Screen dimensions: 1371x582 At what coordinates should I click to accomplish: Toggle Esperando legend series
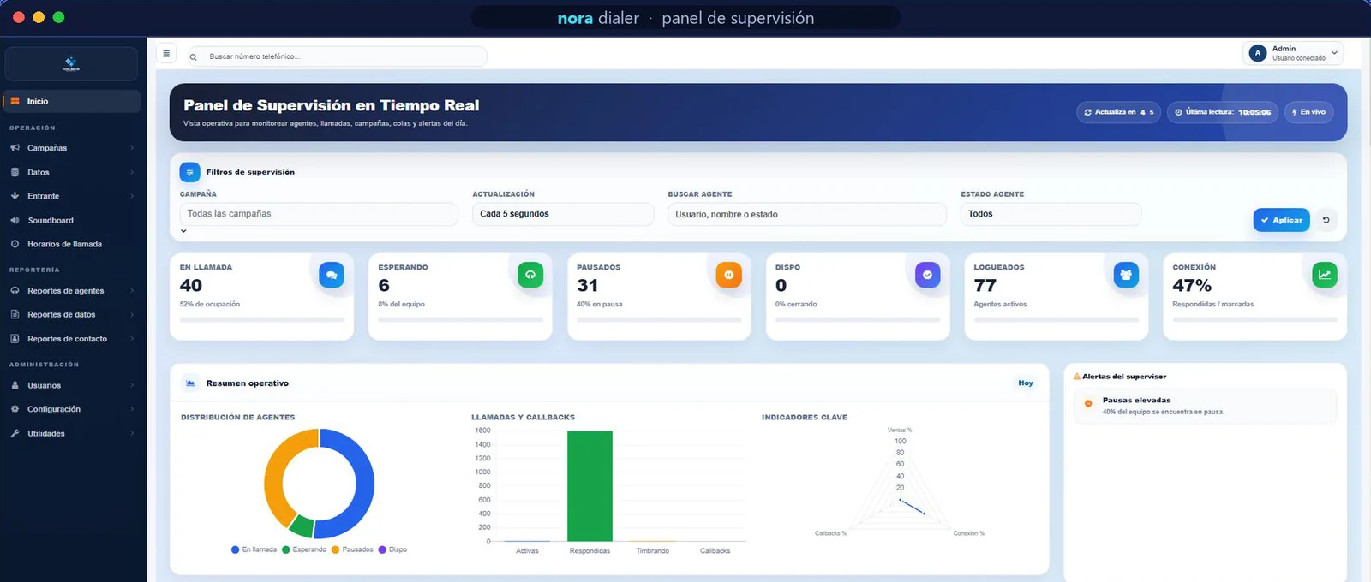[x=304, y=549]
